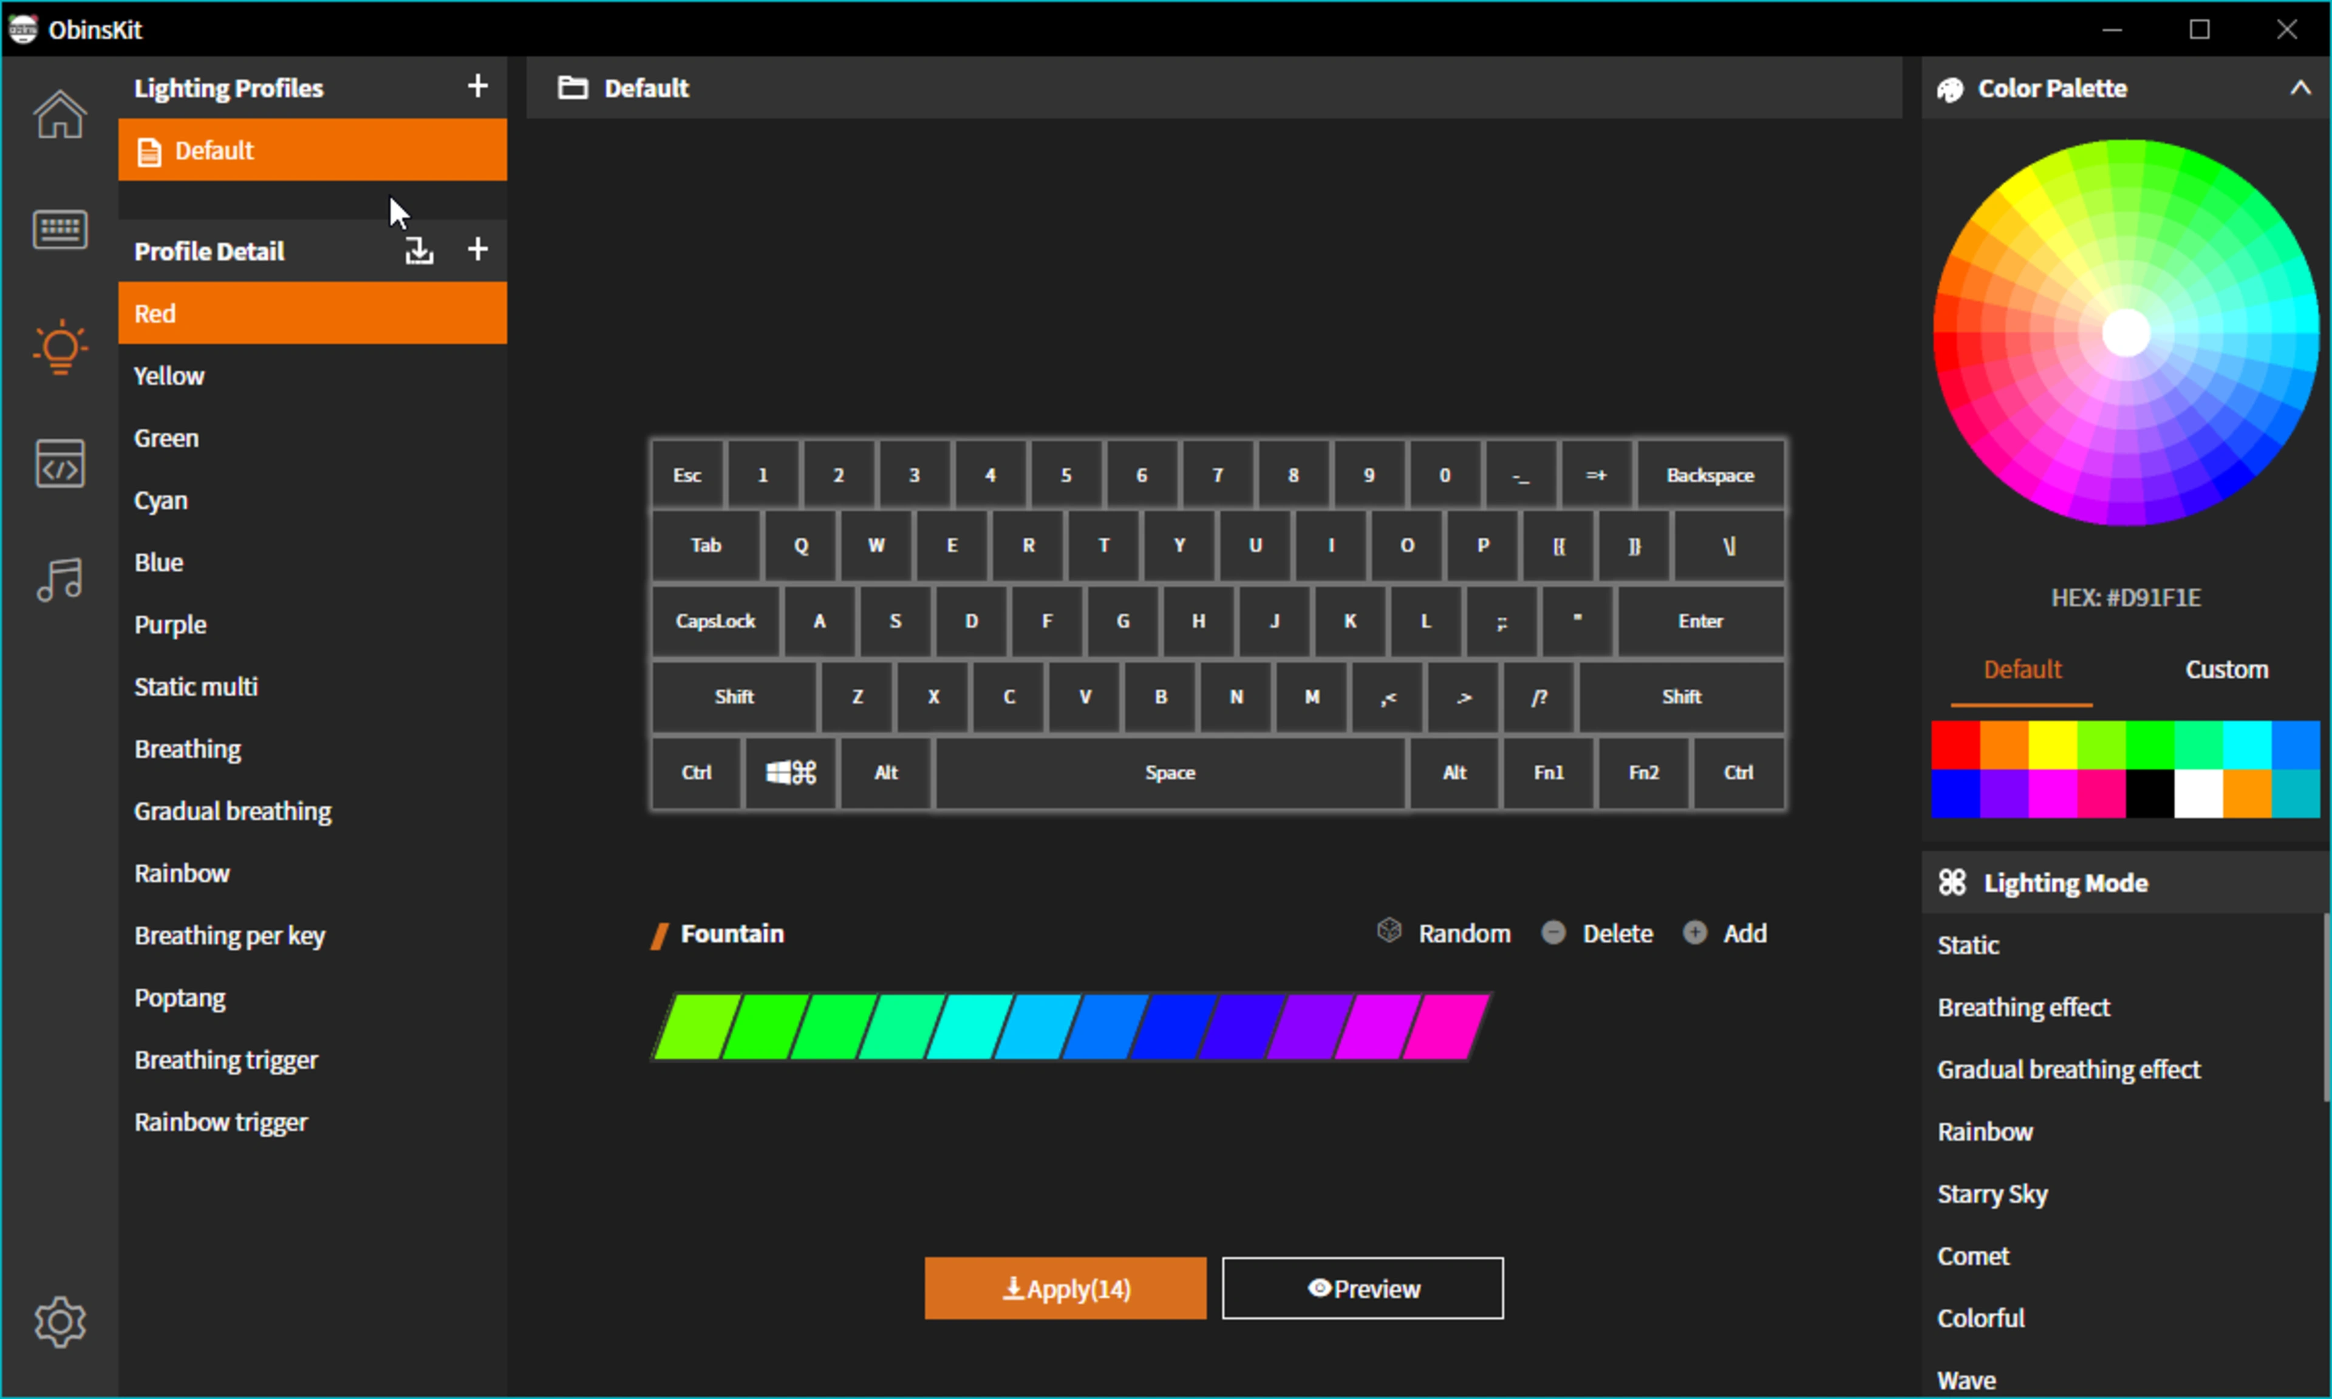Image resolution: width=2332 pixels, height=1399 pixels.
Task: Select the Cyan lighting preset
Action: click(312, 500)
